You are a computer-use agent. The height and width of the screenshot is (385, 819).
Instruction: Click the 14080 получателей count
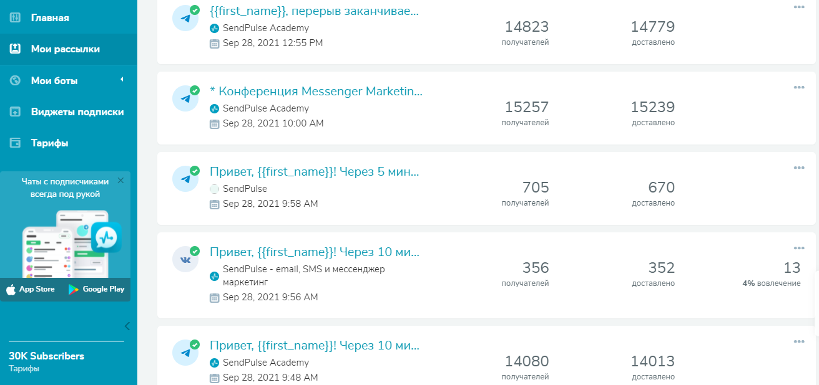click(526, 361)
